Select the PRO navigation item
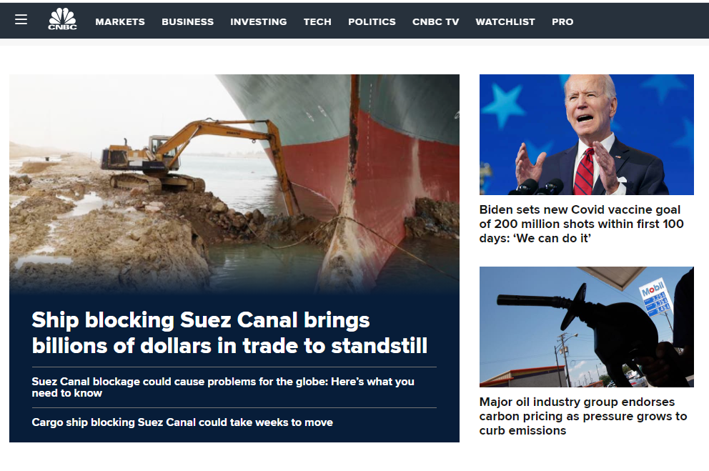The image size is (709, 471). tap(562, 21)
